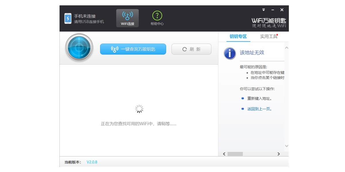Select the WiFi连接 toolbar icon
Screen dimensions: 345x172
click(127, 17)
